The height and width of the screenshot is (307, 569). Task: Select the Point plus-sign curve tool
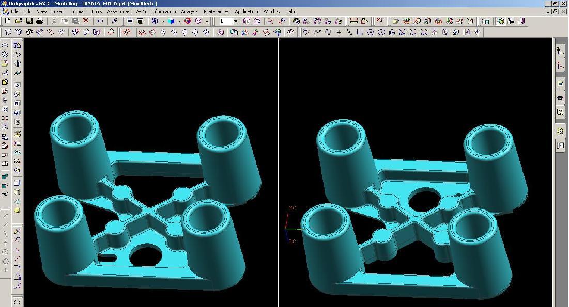click(x=339, y=32)
